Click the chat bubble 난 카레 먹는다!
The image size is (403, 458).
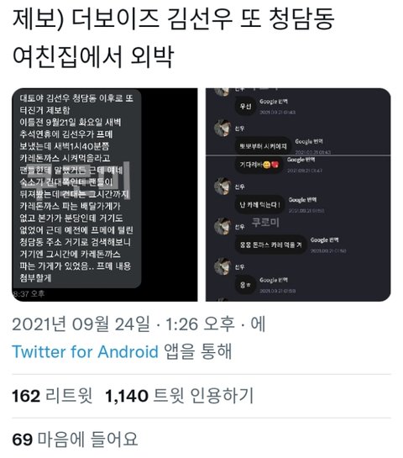(x=259, y=205)
